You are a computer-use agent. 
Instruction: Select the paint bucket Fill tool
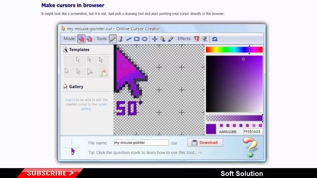tap(163, 39)
